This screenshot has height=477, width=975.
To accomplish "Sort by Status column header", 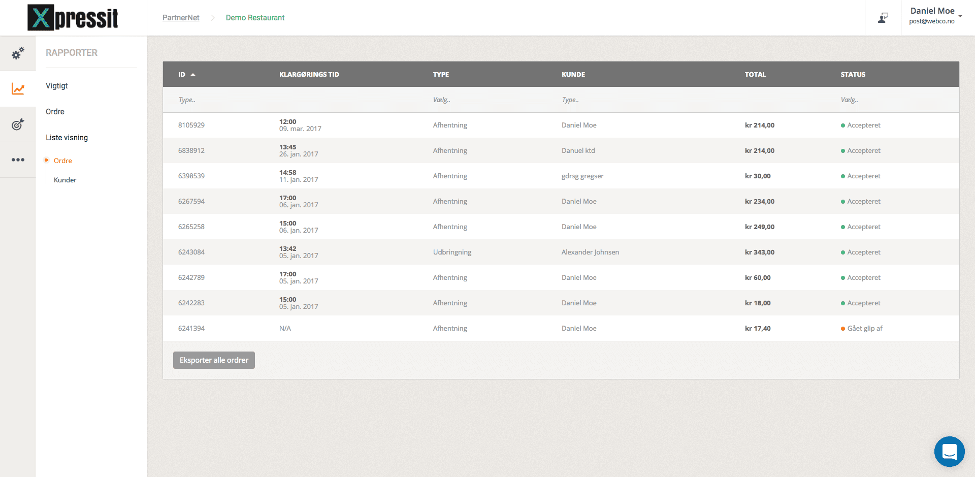I will click(x=853, y=75).
